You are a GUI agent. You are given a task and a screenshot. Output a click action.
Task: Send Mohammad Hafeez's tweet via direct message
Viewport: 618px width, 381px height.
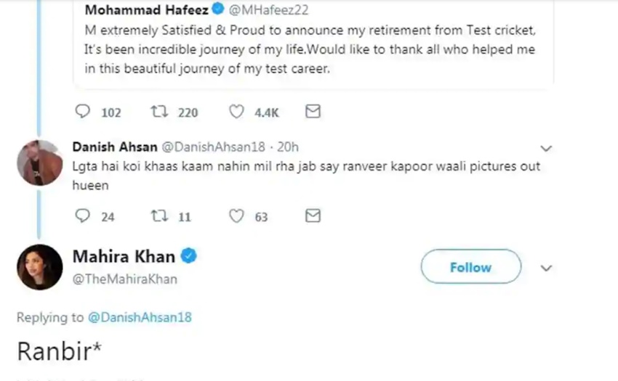click(313, 112)
